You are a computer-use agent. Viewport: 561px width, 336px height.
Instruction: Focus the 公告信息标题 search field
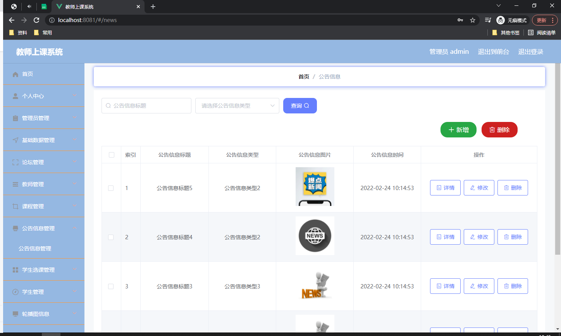(146, 106)
